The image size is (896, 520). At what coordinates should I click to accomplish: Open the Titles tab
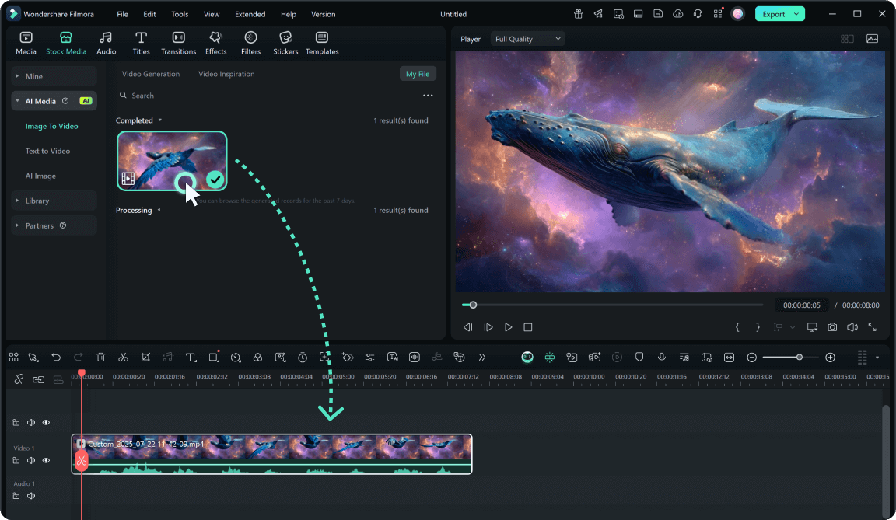[141, 43]
